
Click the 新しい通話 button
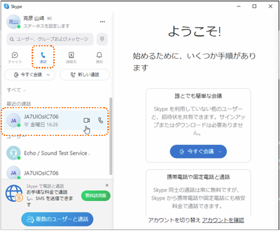click(x=85, y=74)
